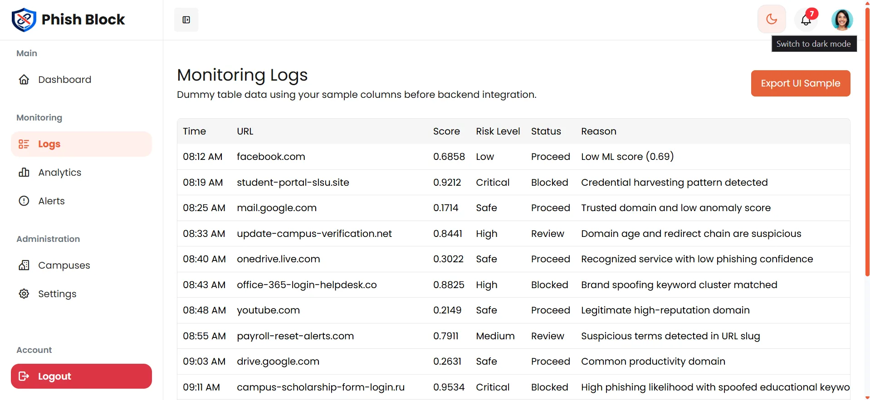
Task: Click the 08:12 AM time cell
Action: pyautogui.click(x=203, y=157)
